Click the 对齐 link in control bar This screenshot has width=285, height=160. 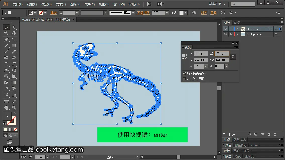(204, 13)
